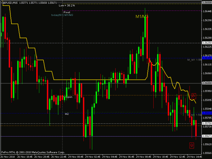212x159 pixels.
Task: Click price scale value 1.56445
Action: 207,11
